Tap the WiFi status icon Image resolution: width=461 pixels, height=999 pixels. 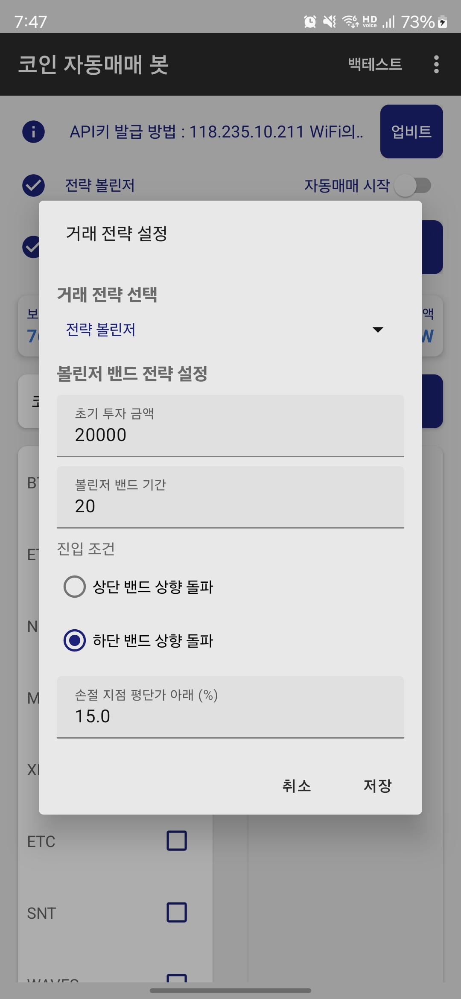351,22
